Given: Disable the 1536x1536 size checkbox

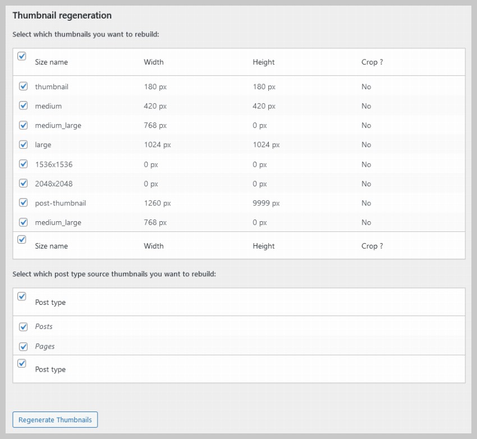Looking at the screenshot, I should point(24,164).
